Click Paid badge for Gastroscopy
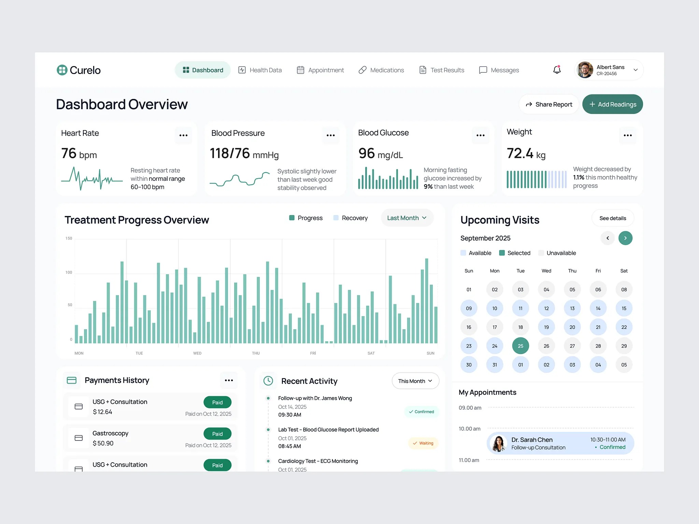Viewport: 699px width, 524px height. 217,434
